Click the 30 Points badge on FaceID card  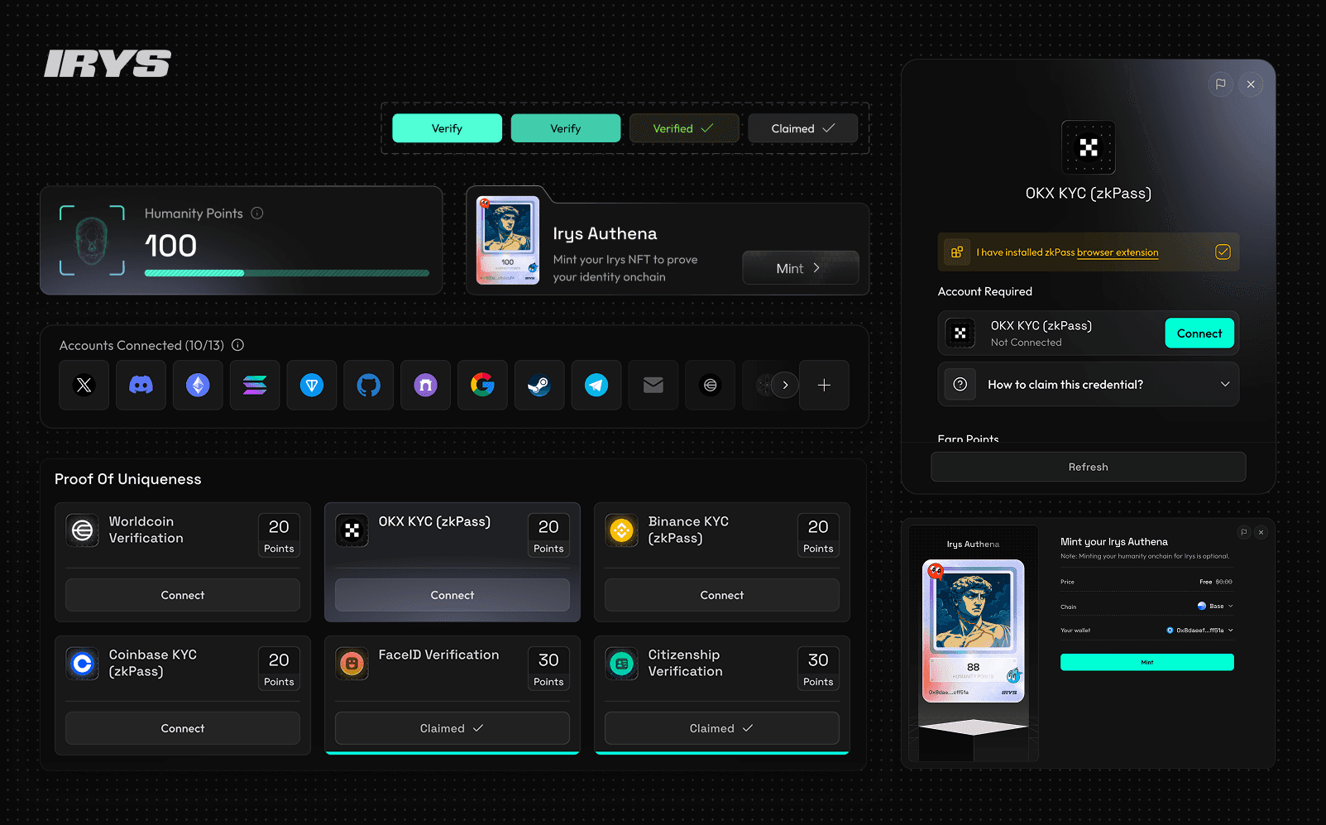coord(548,668)
